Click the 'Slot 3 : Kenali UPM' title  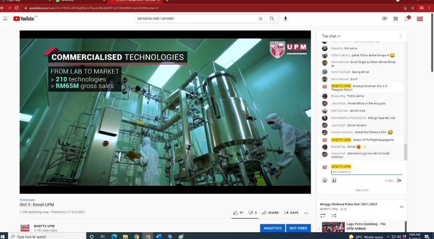(37, 205)
